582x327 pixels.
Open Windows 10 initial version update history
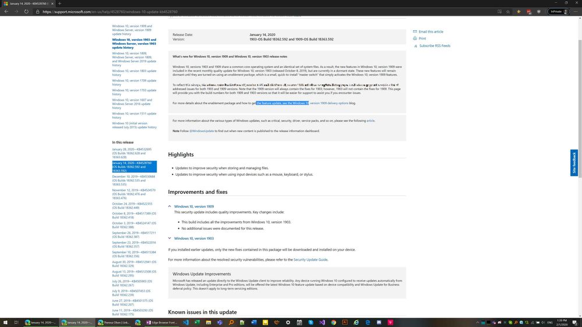(135, 125)
